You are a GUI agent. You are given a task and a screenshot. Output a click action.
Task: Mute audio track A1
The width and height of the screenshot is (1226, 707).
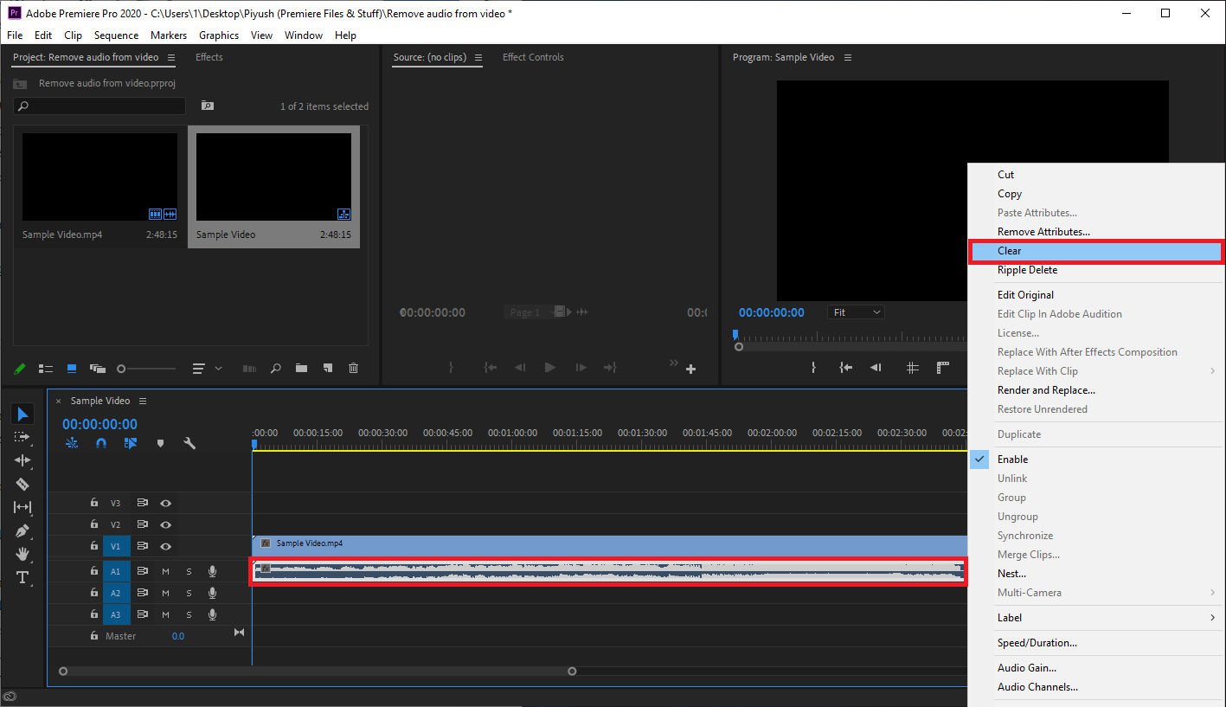point(165,571)
